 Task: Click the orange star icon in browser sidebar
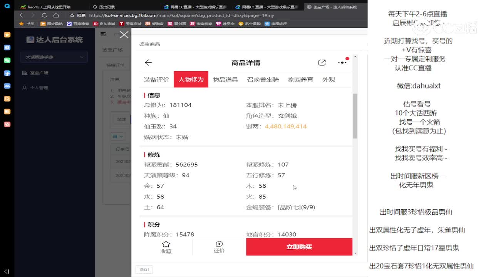(x=7, y=35)
